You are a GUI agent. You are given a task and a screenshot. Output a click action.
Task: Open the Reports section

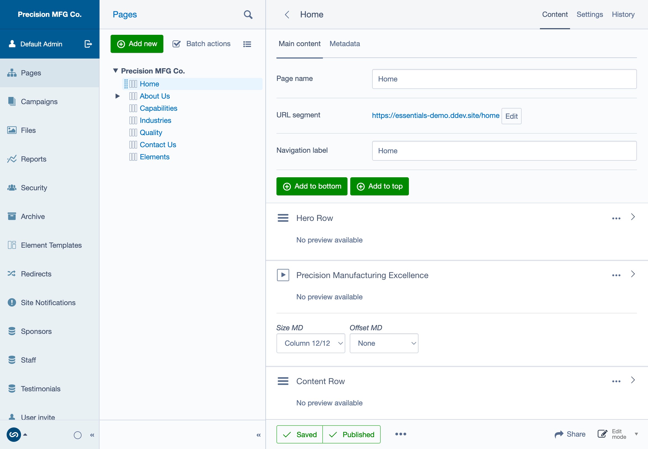(x=49, y=159)
